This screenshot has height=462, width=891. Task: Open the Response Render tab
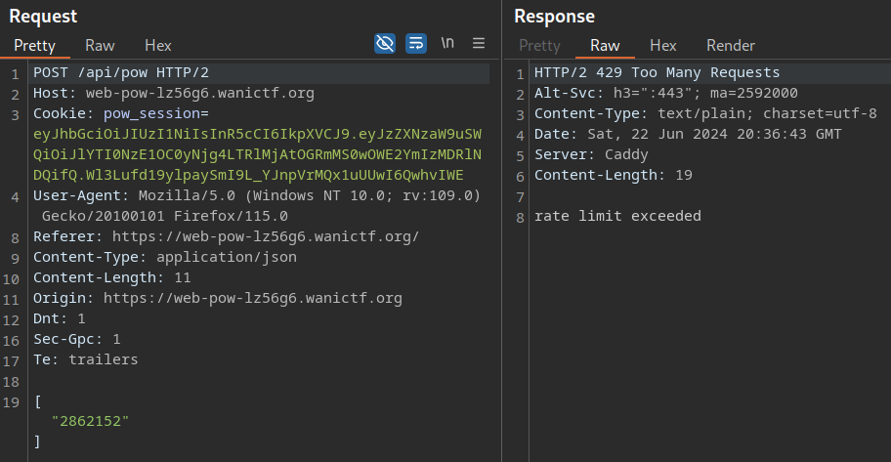tap(731, 45)
